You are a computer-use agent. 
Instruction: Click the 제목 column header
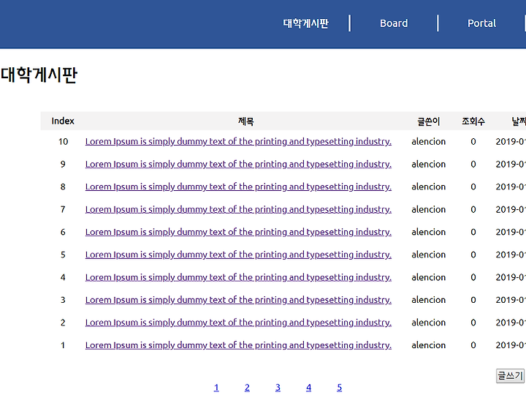tap(246, 121)
